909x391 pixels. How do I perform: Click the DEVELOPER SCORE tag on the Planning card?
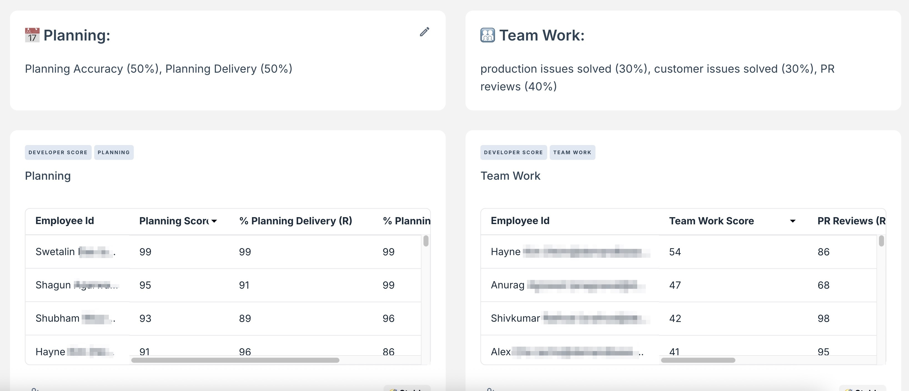[58, 152]
